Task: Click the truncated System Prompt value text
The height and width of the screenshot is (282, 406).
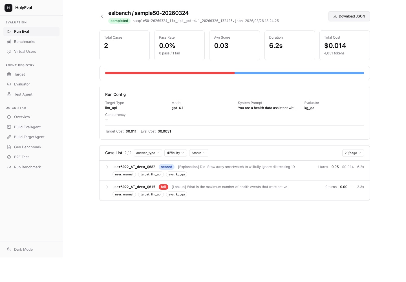Action: tap(267, 108)
